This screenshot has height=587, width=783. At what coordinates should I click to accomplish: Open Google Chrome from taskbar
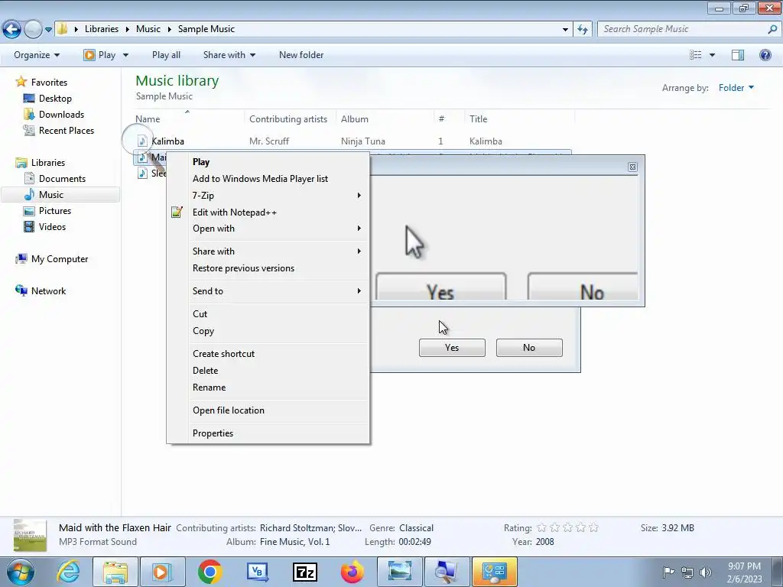[x=210, y=572]
